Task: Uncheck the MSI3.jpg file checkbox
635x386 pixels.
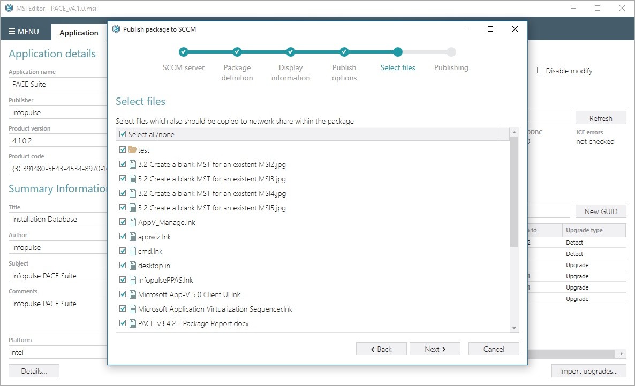Action: (123, 179)
